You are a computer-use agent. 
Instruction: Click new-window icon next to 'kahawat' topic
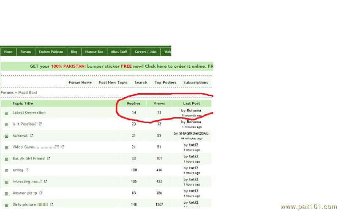pyautogui.click(x=32, y=135)
